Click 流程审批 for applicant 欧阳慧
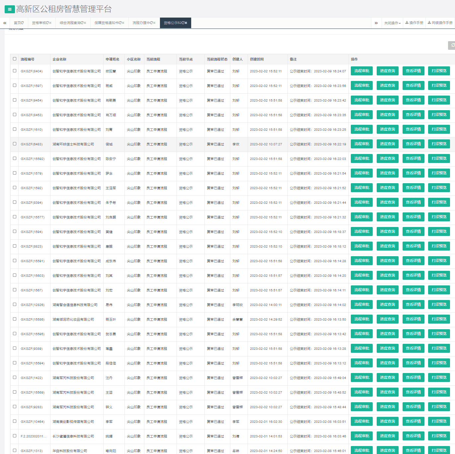This screenshot has height=454, width=455. coord(361,71)
